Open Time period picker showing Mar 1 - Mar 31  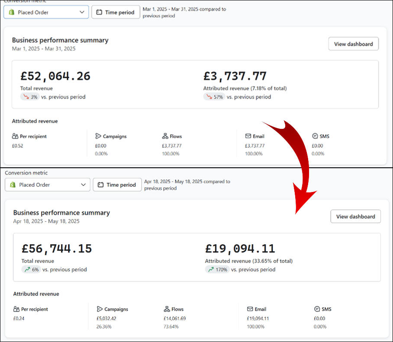coord(116,12)
